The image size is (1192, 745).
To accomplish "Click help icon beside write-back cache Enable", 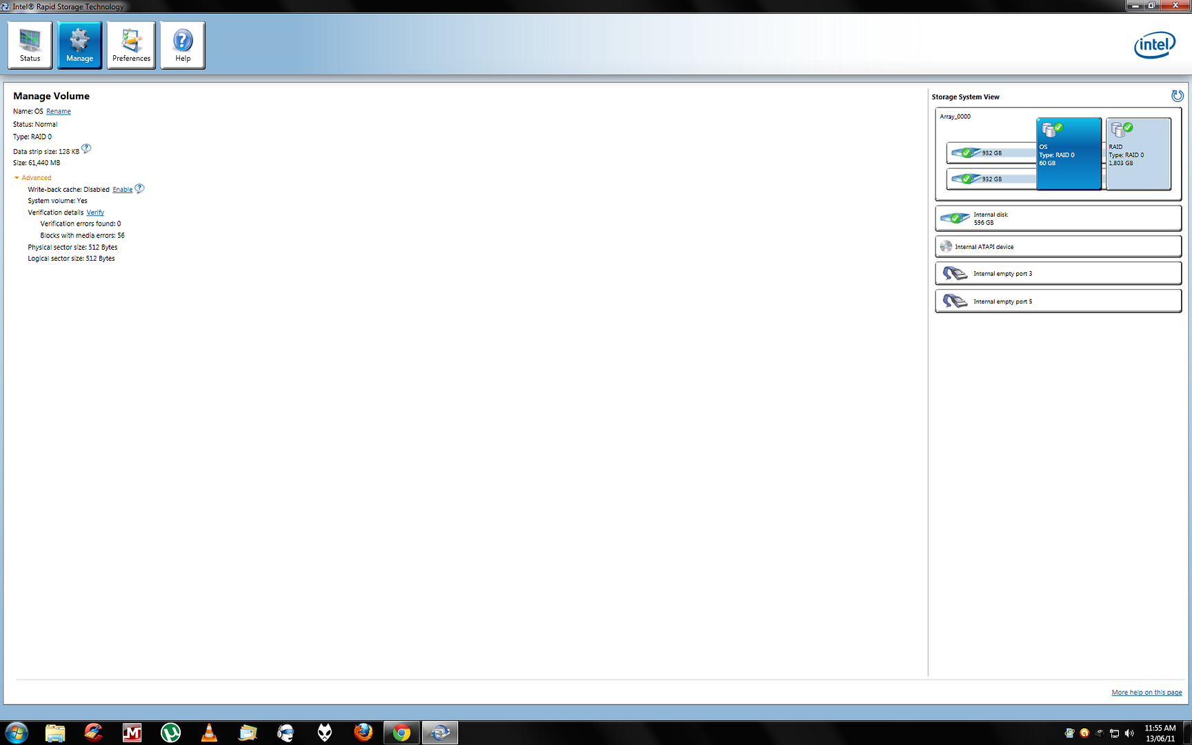I will coord(139,188).
